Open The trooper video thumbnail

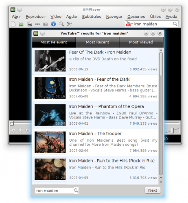(50, 142)
